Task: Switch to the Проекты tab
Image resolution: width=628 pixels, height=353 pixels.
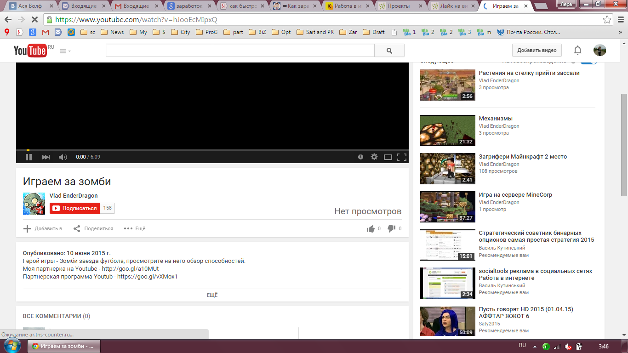Action: (400, 6)
